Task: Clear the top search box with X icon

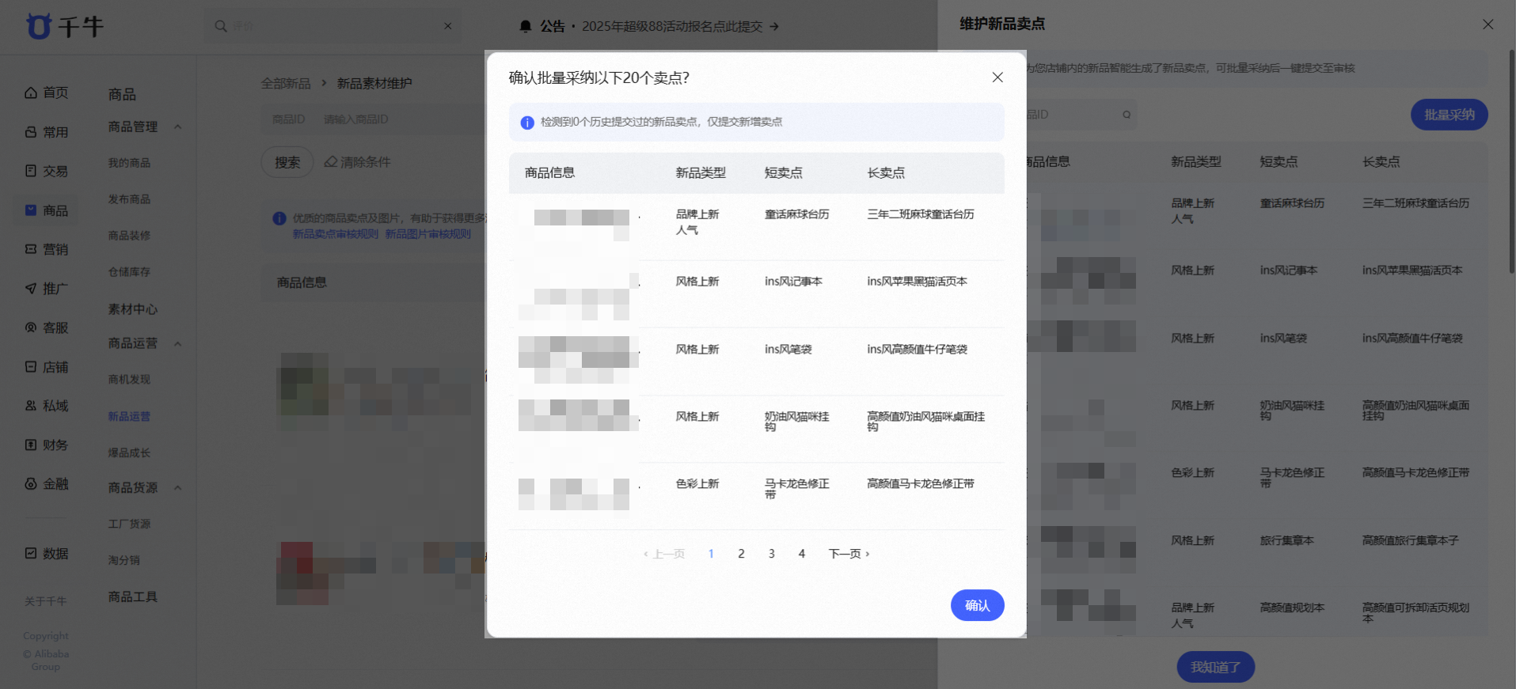Action: point(448,26)
